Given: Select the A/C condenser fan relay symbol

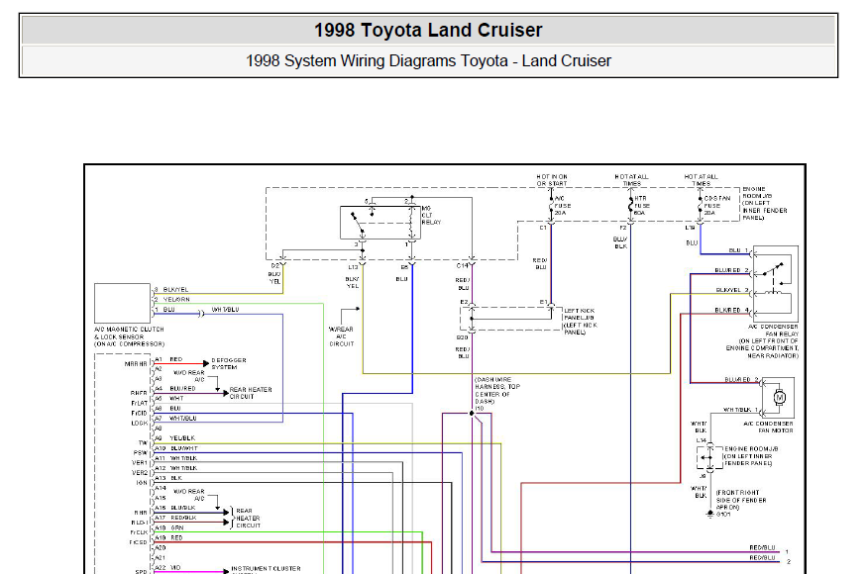Looking at the screenshot, I should [x=776, y=284].
